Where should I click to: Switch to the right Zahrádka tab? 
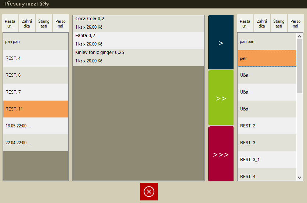point(262,24)
